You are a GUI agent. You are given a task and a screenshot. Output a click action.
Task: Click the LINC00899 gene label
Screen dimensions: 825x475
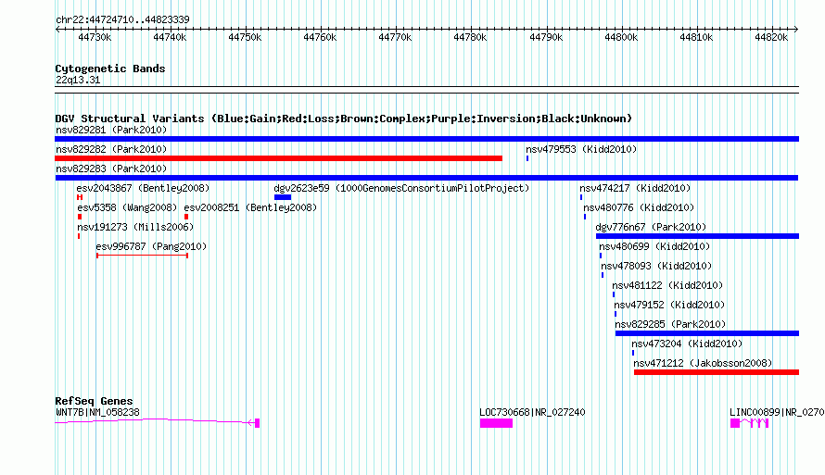click(777, 412)
